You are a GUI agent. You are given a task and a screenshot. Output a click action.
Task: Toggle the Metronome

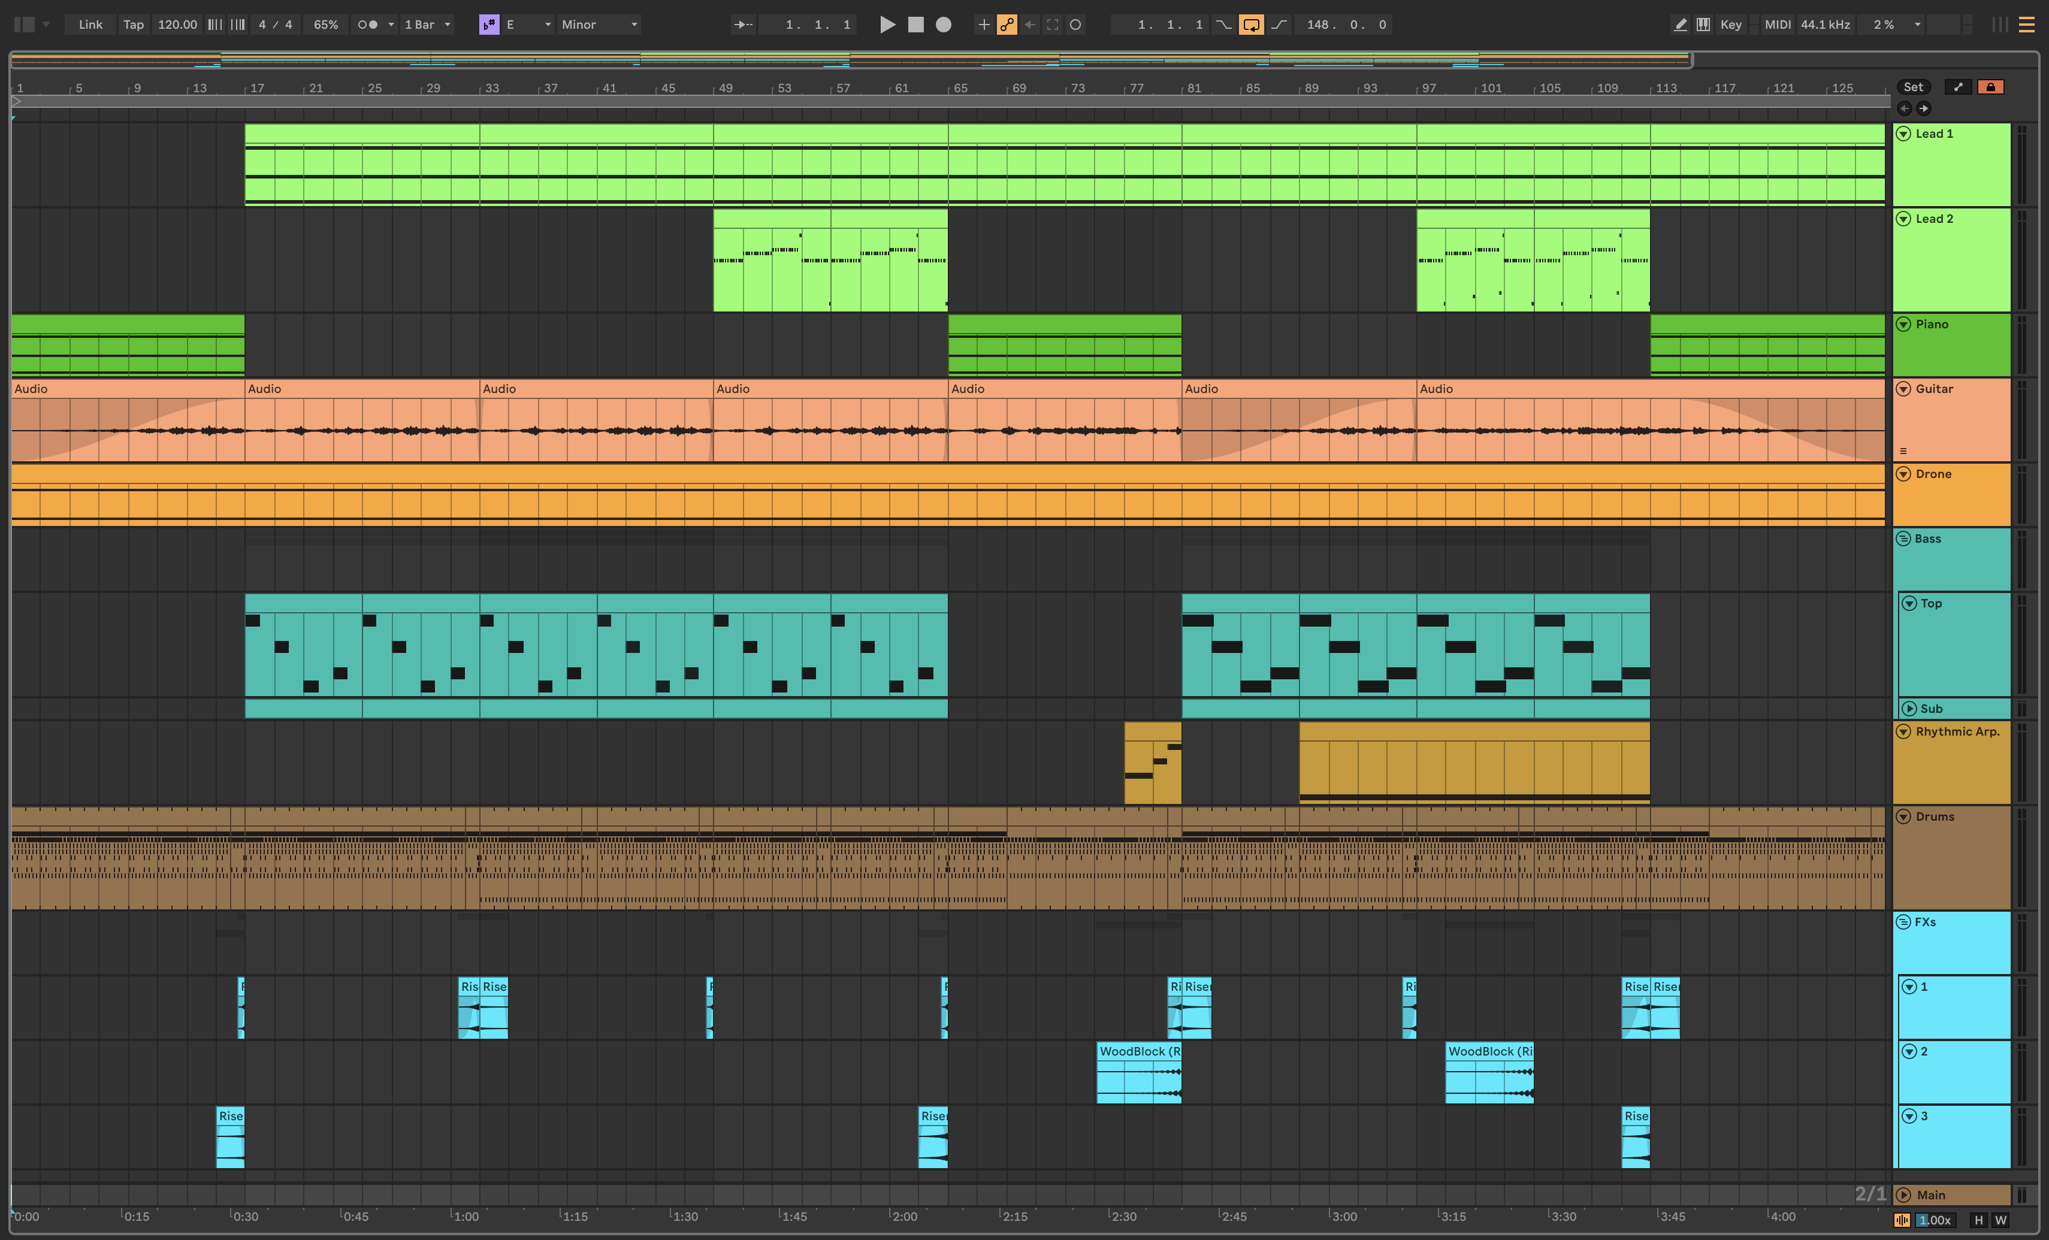click(x=367, y=25)
